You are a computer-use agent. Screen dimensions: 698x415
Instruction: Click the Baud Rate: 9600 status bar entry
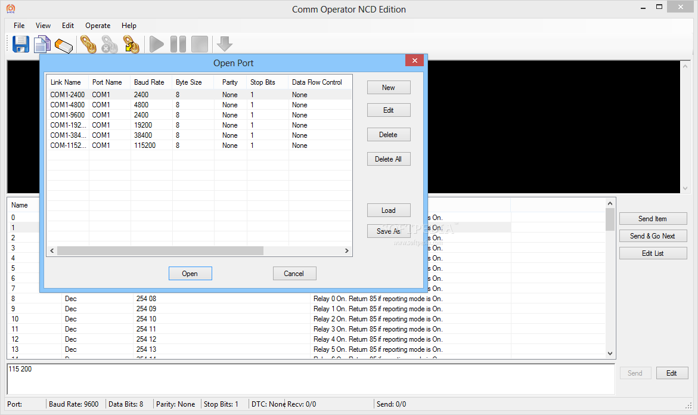click(x=74, y=404)
